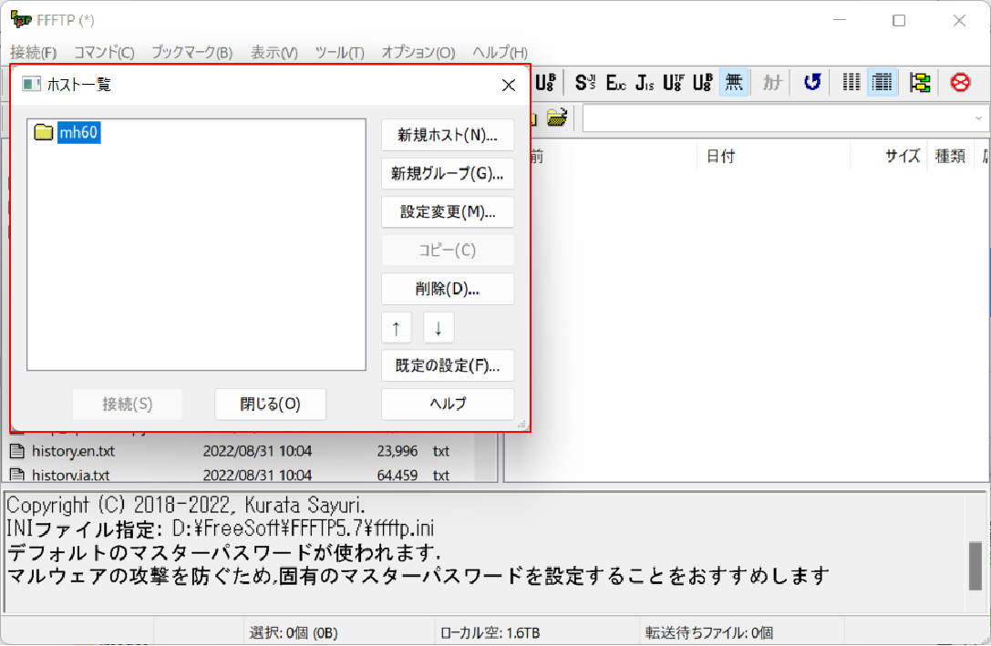This screenshot has height=646, width=991.
Task: Sort by サイズ column header
Action: 889,156
